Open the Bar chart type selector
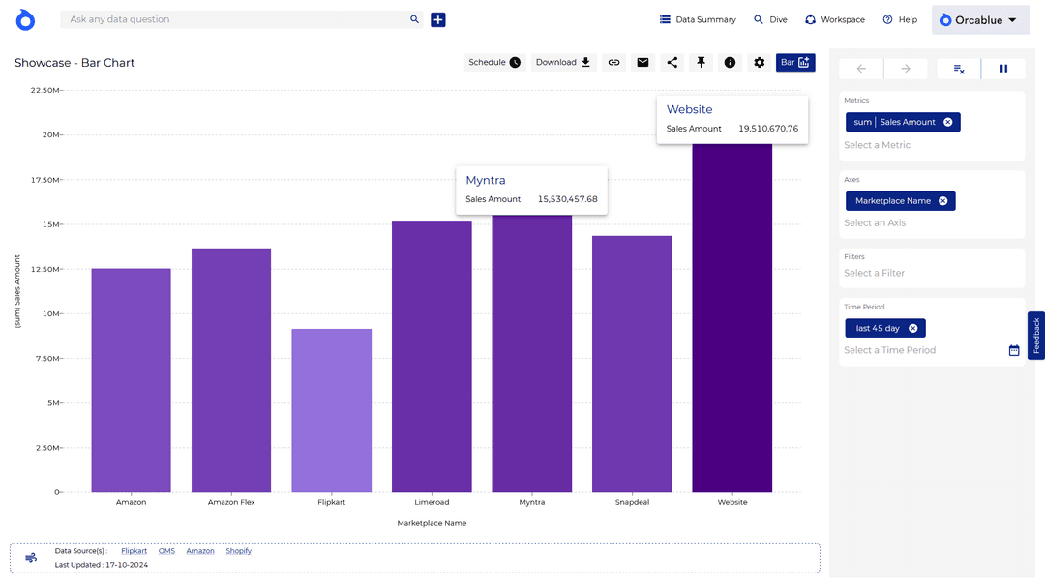 point(795,63)
